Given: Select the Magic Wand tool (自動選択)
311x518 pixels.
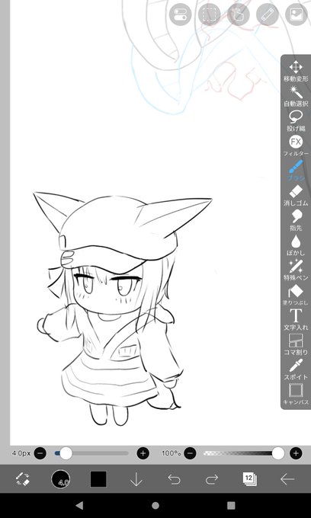Looking at the screenshot, I should coord(296,96).
